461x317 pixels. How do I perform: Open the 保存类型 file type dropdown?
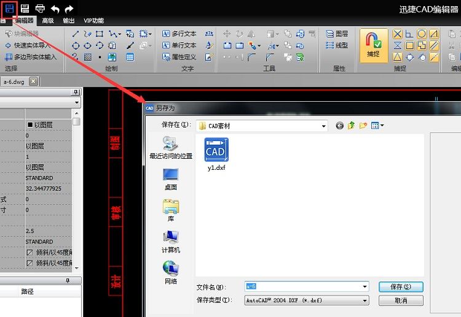pos(364,300)
